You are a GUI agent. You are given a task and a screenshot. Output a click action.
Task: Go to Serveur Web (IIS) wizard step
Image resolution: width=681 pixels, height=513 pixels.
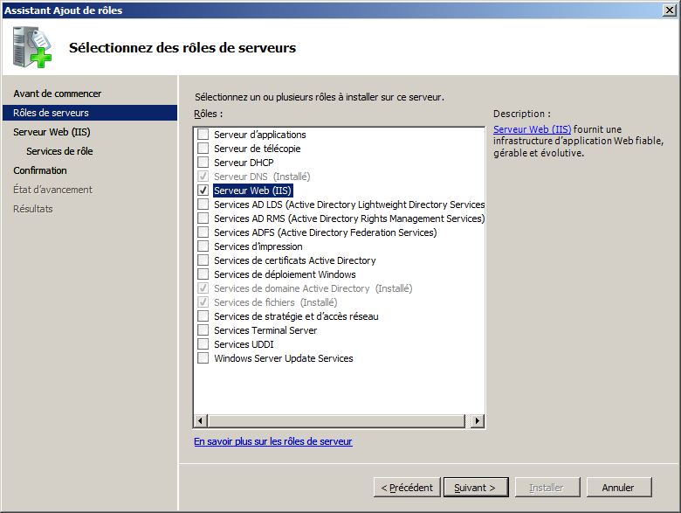[x=52, y=132]
